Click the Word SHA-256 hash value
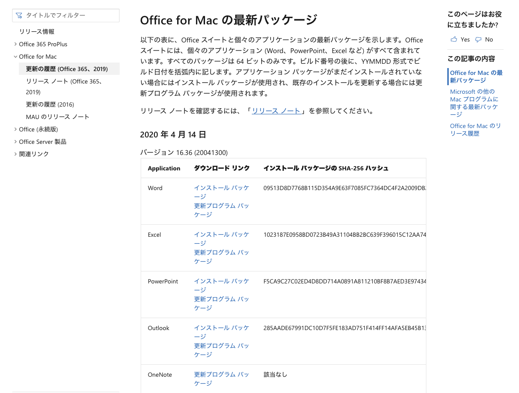Image resolution: width=519 pixels, height=393 pixels. [x=345, y=188]
